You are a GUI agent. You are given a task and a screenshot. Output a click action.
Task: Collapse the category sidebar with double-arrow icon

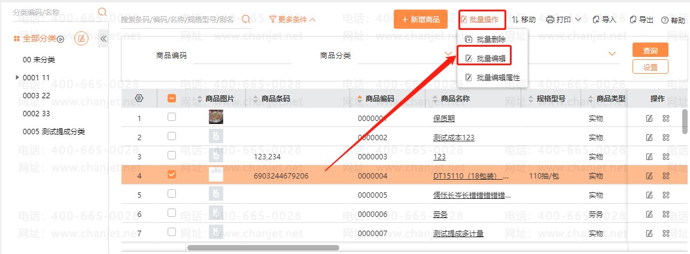click(x=104, y=39)
